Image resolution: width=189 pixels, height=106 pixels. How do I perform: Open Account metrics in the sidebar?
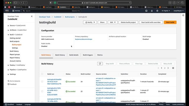[15, 61]
